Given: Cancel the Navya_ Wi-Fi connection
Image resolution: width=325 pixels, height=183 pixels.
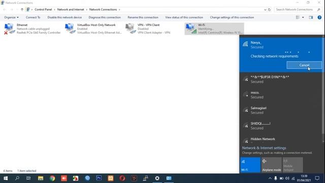Looking at the screenshot, I should (304, 65).
